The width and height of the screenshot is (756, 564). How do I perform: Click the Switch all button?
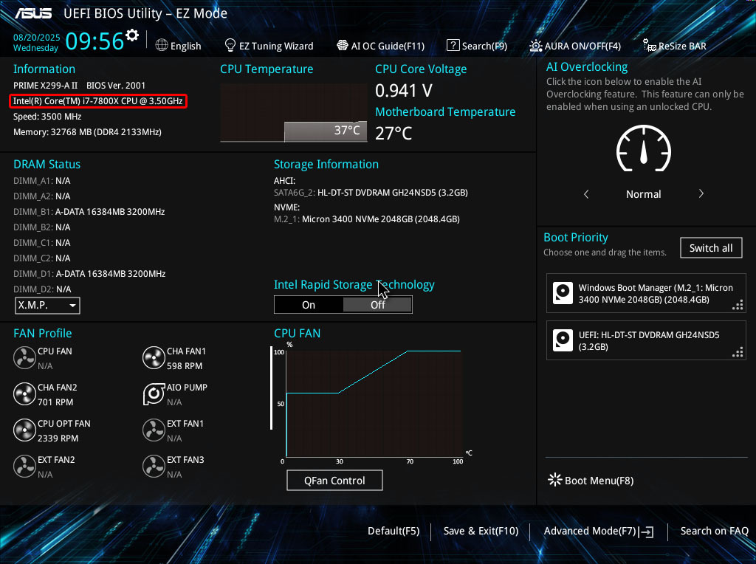(x=711, y=248)
